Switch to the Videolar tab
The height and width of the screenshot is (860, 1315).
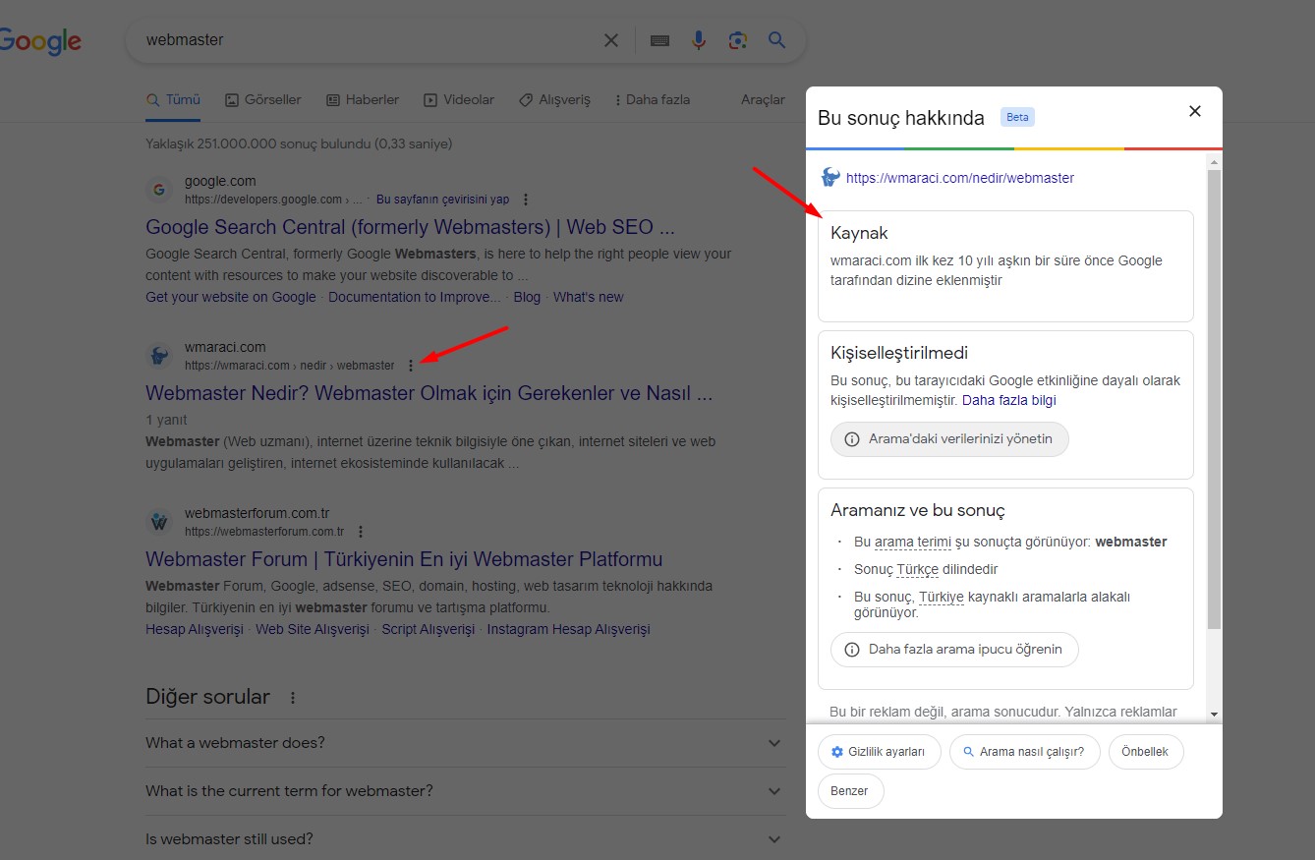click(x=459, y=99)
